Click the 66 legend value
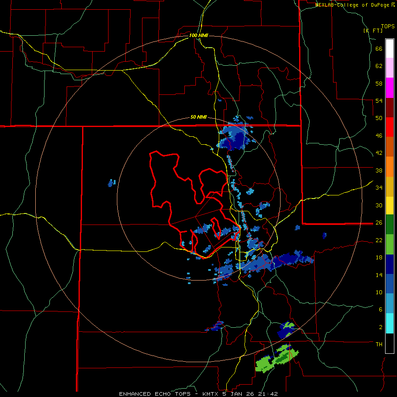Screen dimensions: 397x397 (379, 49)
